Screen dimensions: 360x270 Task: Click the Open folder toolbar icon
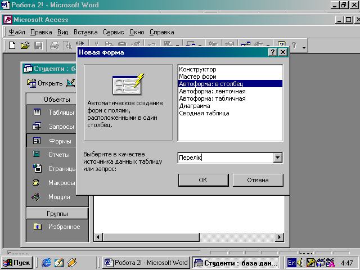[25, 45]
